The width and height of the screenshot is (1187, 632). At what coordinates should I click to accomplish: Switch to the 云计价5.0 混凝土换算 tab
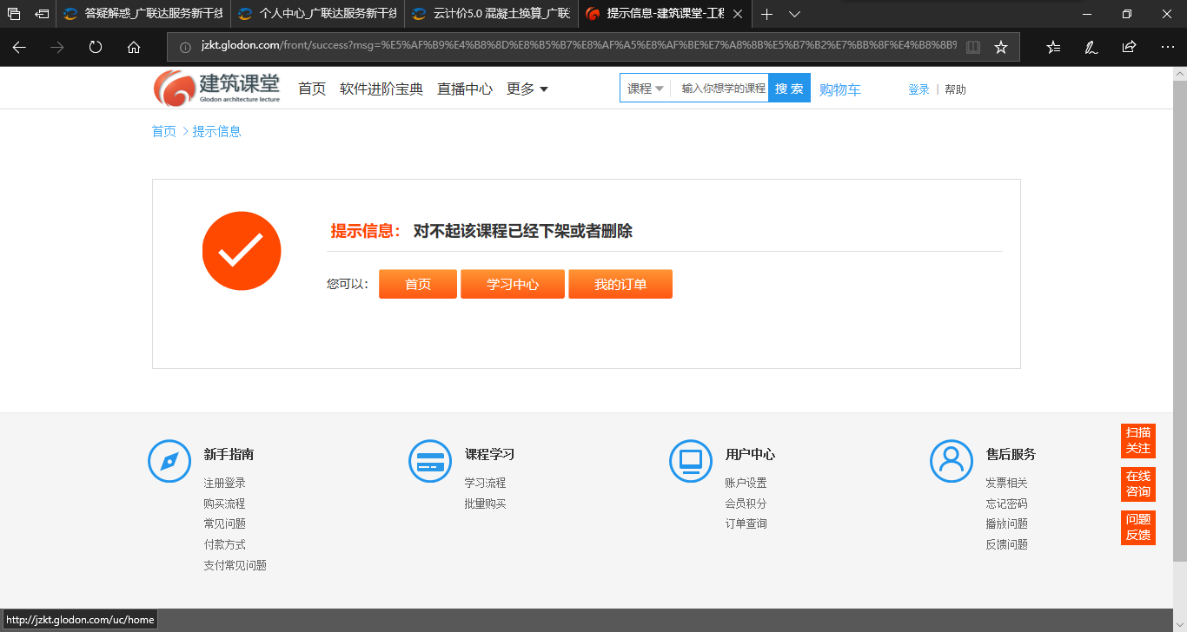tap(492, 14)
